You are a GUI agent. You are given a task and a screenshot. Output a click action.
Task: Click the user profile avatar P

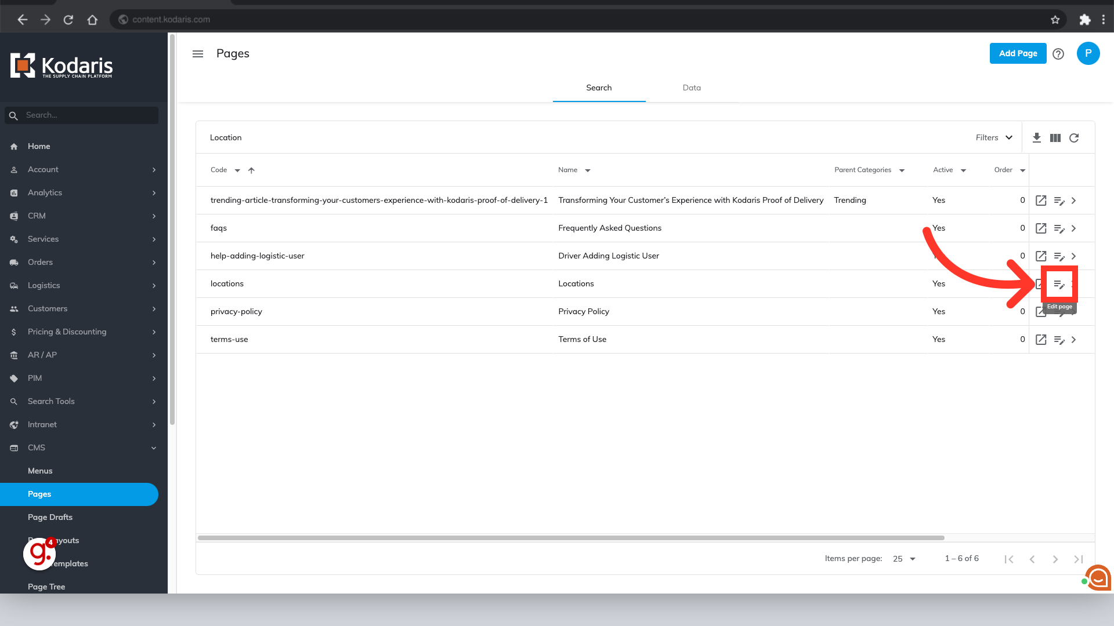coord(1088,53)
